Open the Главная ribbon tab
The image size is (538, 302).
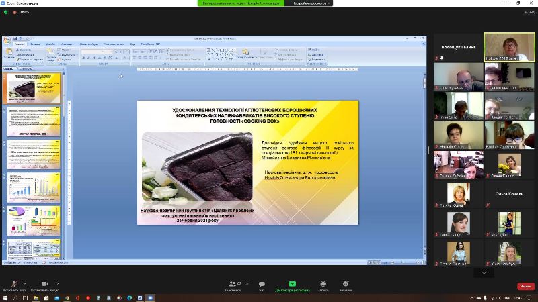20,44
